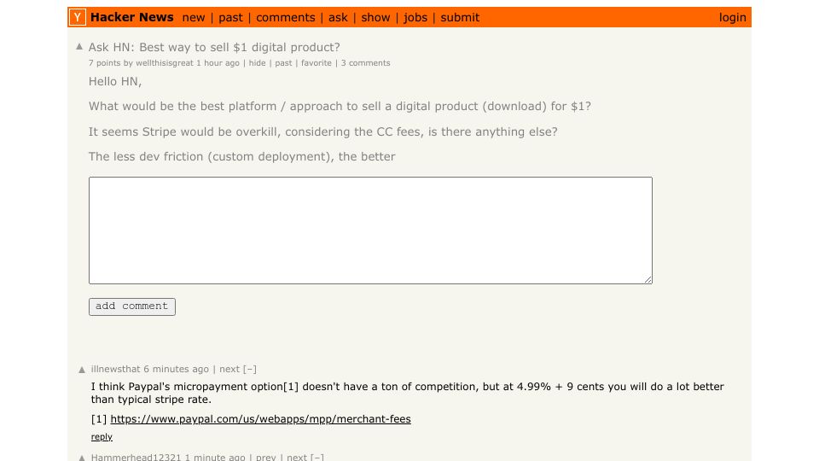Viewport: 819px width, 461px height.
Task: Open the '6 minutes ago' comment timestamp
Action: 176,369
